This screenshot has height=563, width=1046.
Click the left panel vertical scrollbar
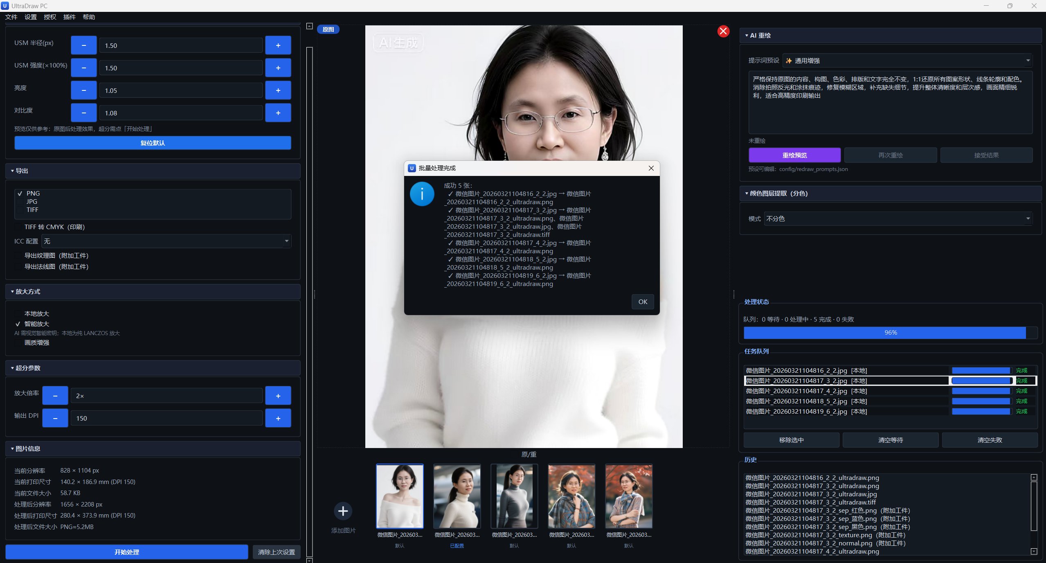coord(310,302)
